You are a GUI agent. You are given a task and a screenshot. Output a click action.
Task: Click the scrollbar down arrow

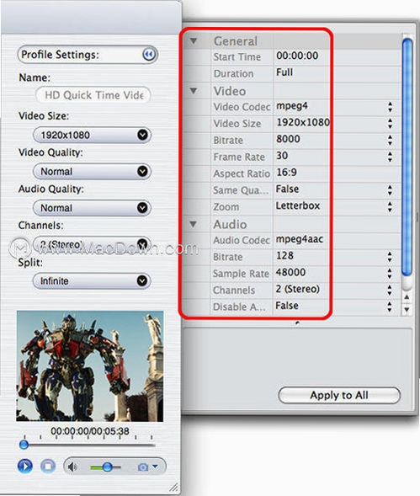click(x=407, y=310)
